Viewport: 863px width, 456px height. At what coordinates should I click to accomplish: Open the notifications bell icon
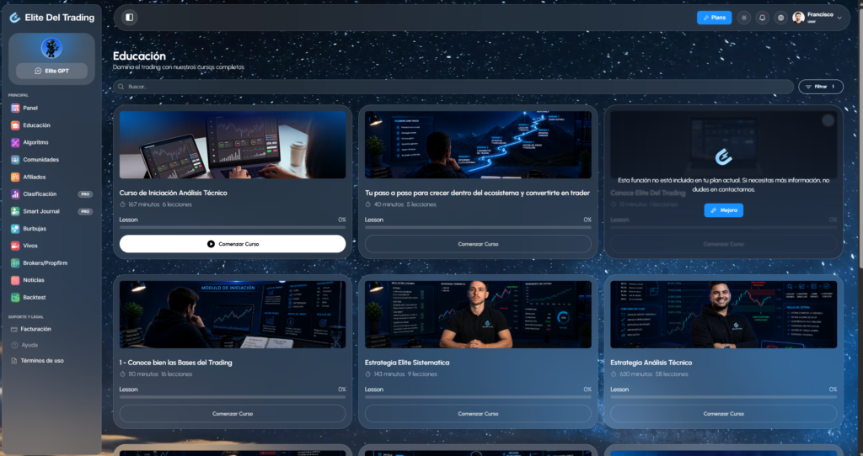pos(762,18)
